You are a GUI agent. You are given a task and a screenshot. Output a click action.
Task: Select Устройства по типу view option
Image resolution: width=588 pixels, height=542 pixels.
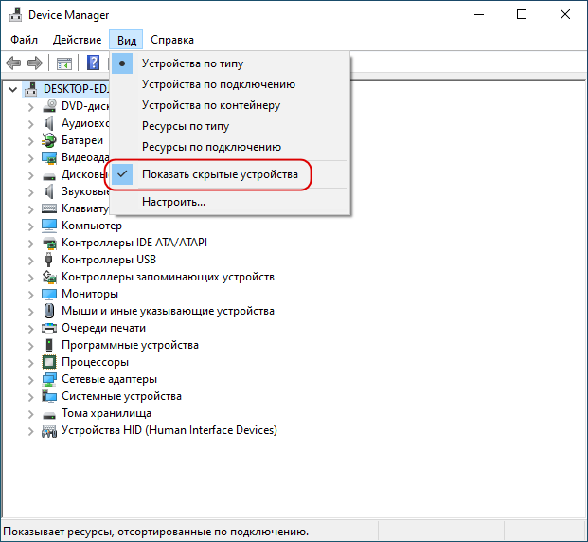click(x=231, y=63)
